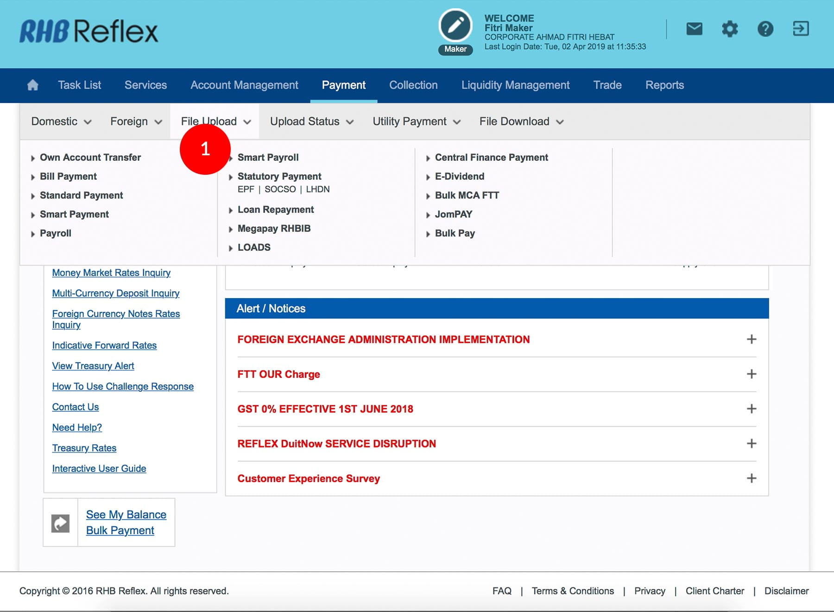The image size is (834, 612).
Task: Expand Foreign Exchange Administration Implementation notice
Action: pyautogui.click(x=751, y=339)
